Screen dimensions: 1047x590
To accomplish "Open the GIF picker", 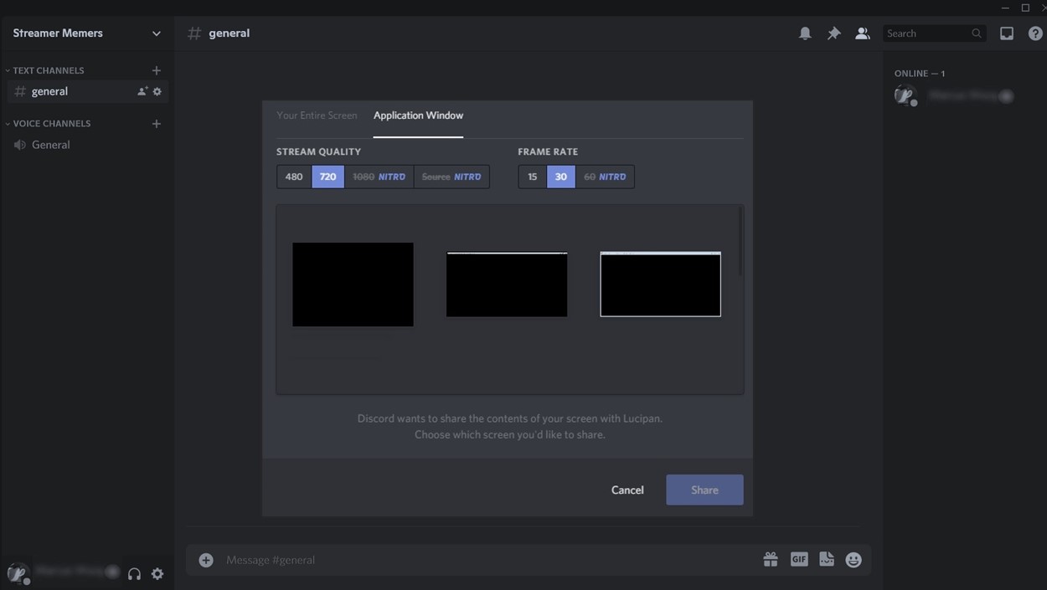I will click(x=799, y=559).
